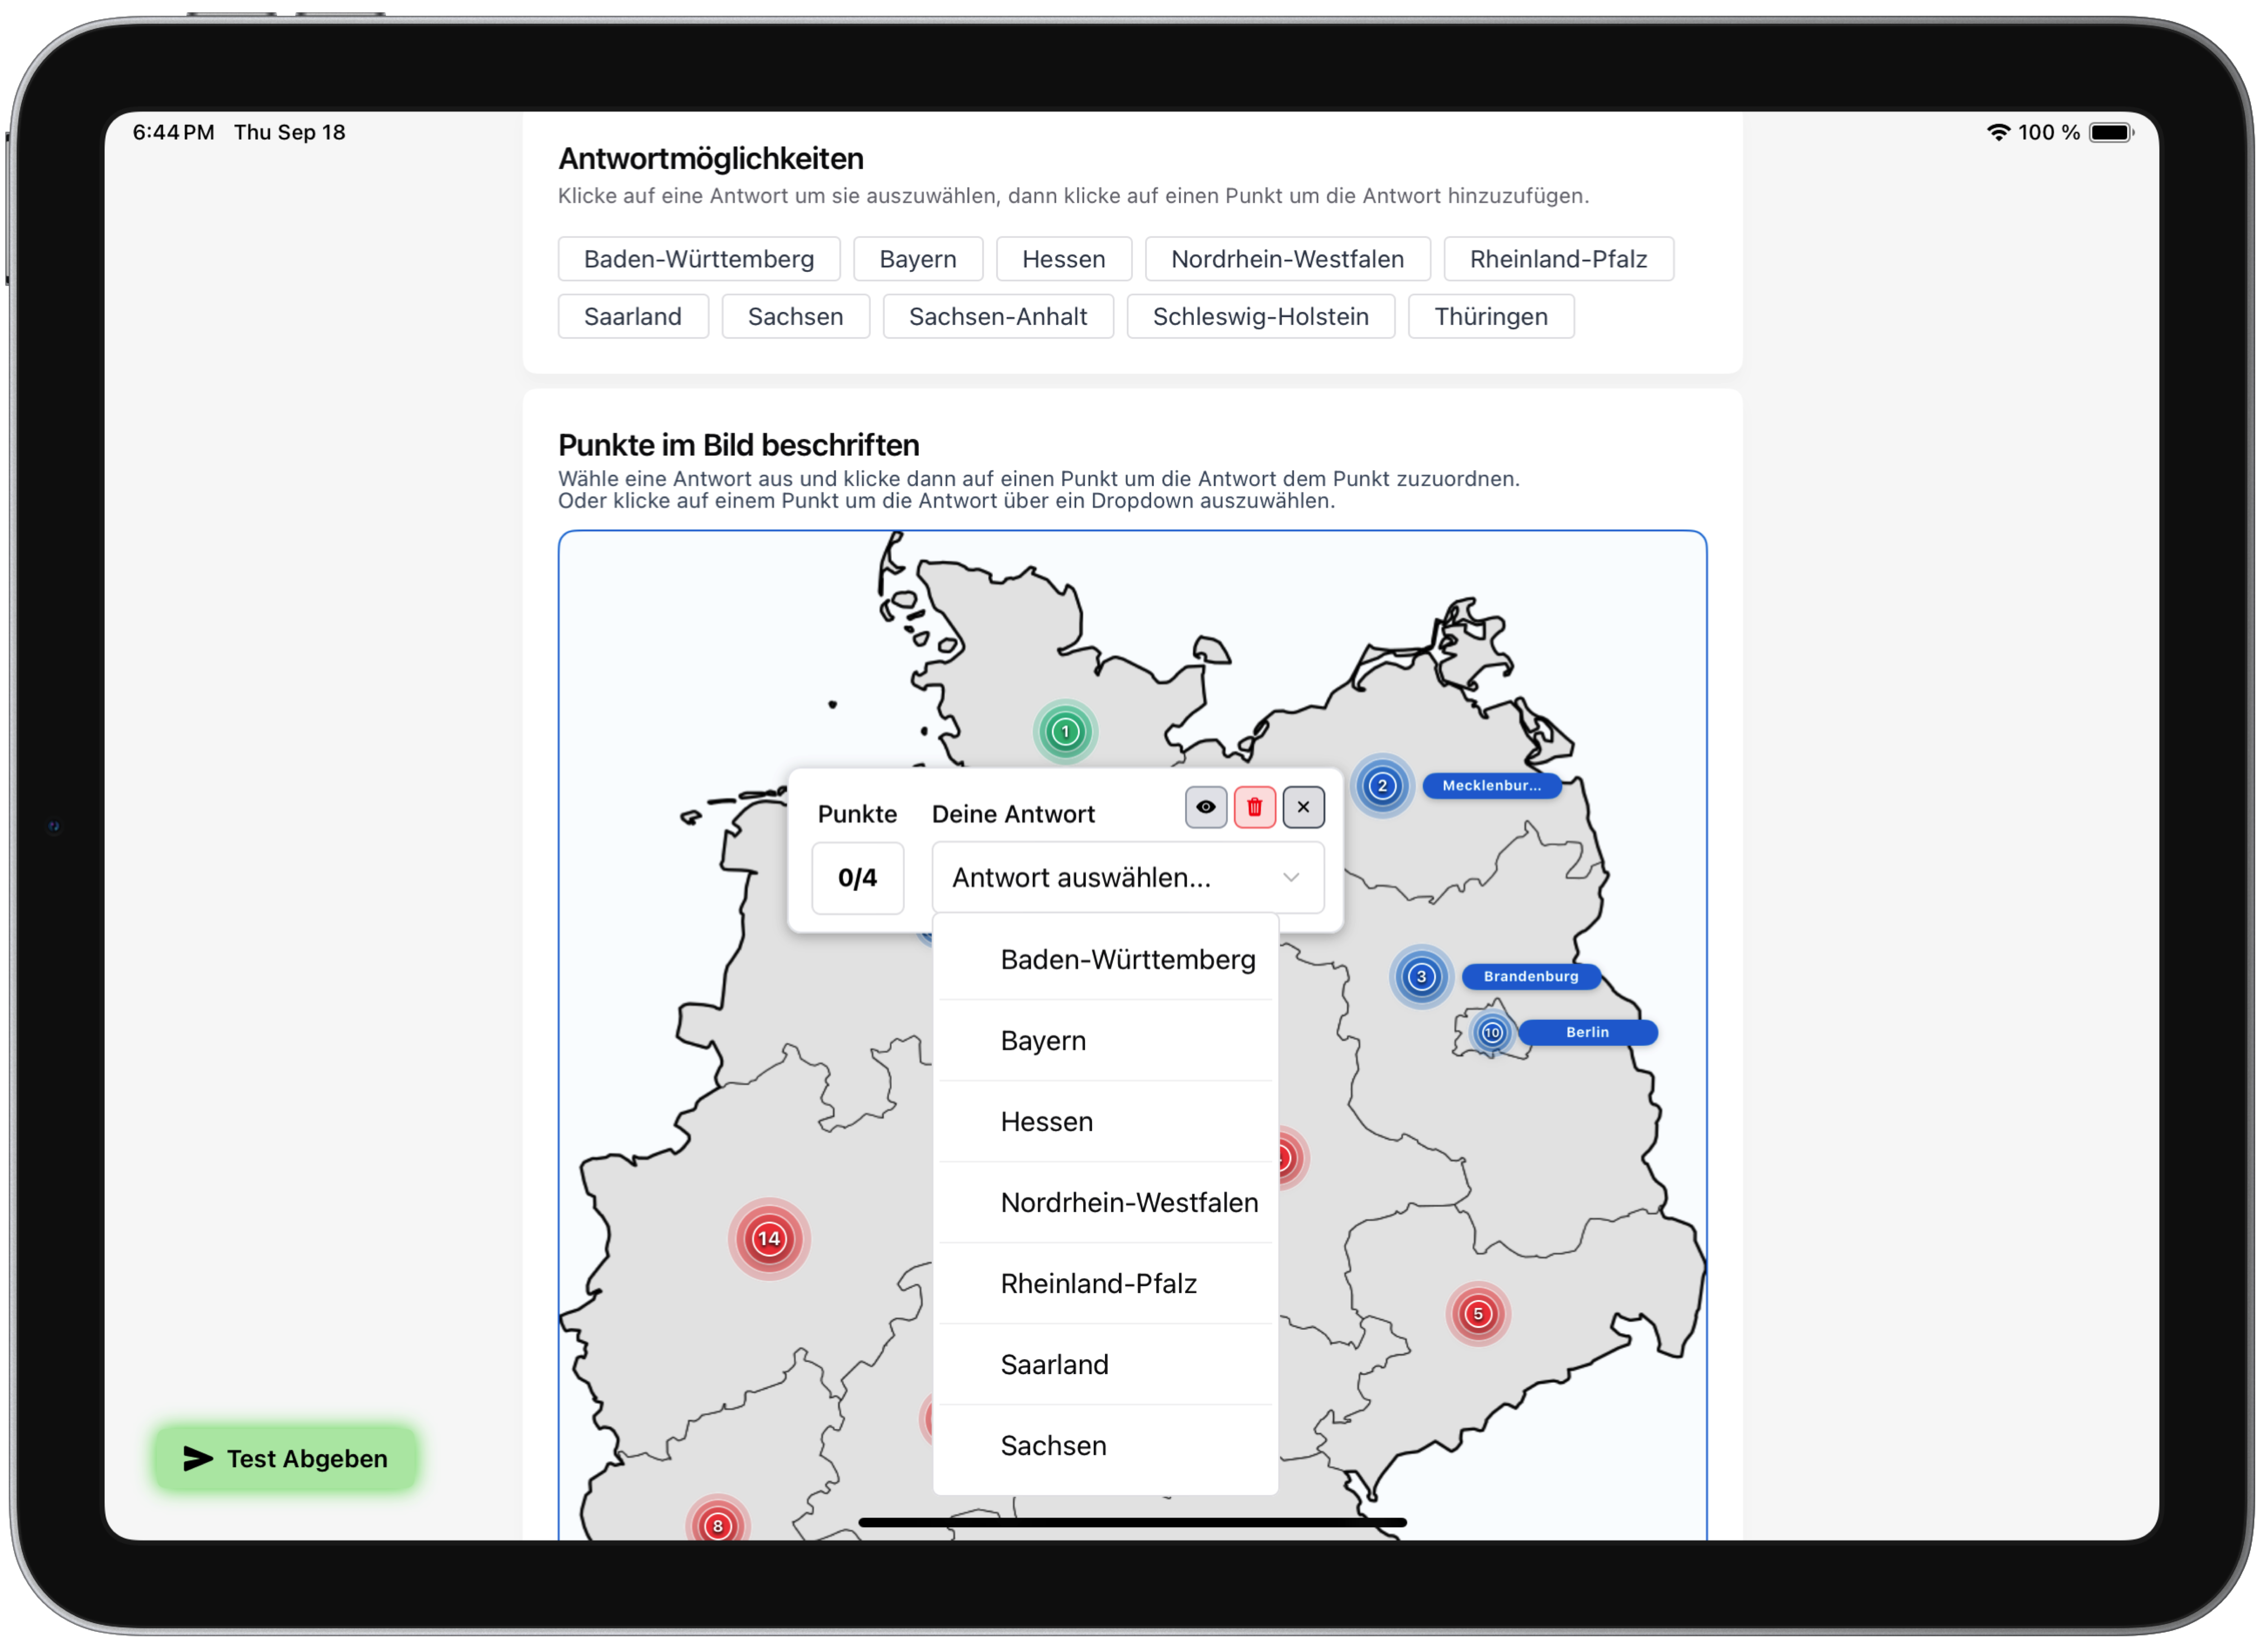
Task: Click blue map marker number 2
Action: (1382, 786)
